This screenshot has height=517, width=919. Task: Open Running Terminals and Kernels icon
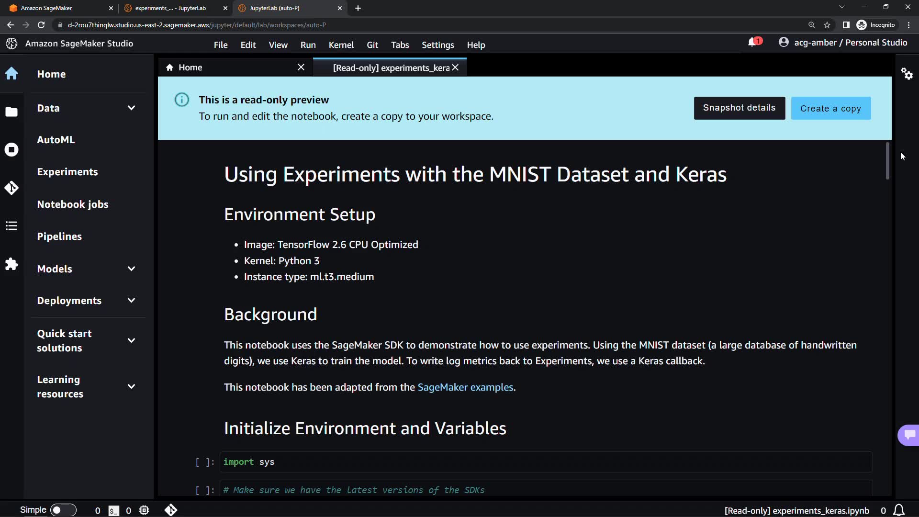(11, 150)
